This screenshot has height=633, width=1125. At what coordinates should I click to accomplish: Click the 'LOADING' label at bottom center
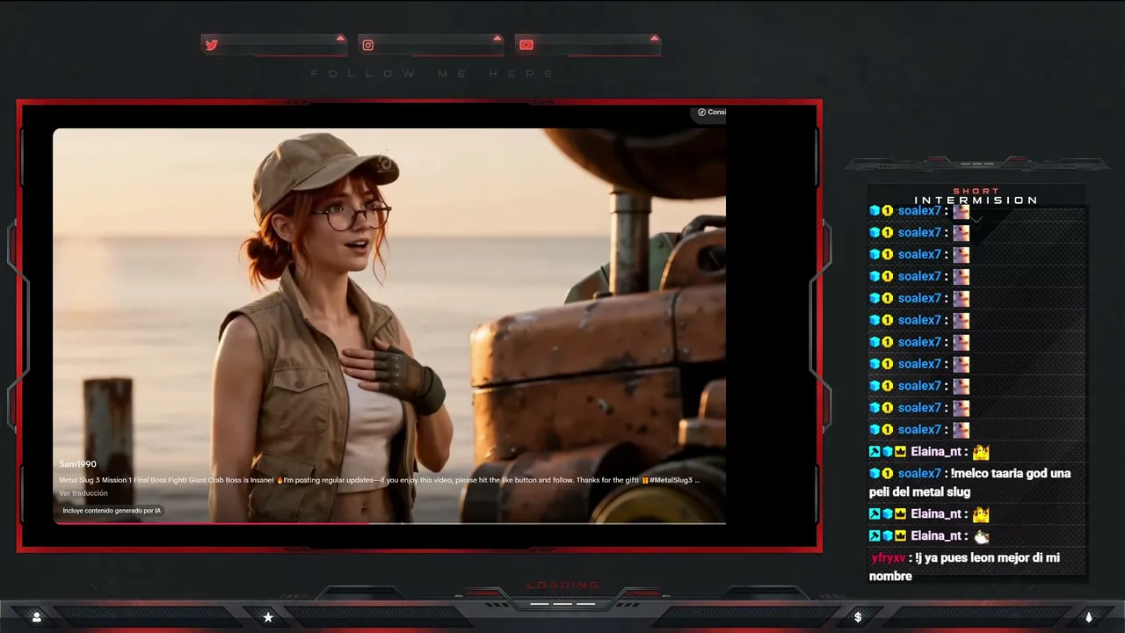click(562, 586)
